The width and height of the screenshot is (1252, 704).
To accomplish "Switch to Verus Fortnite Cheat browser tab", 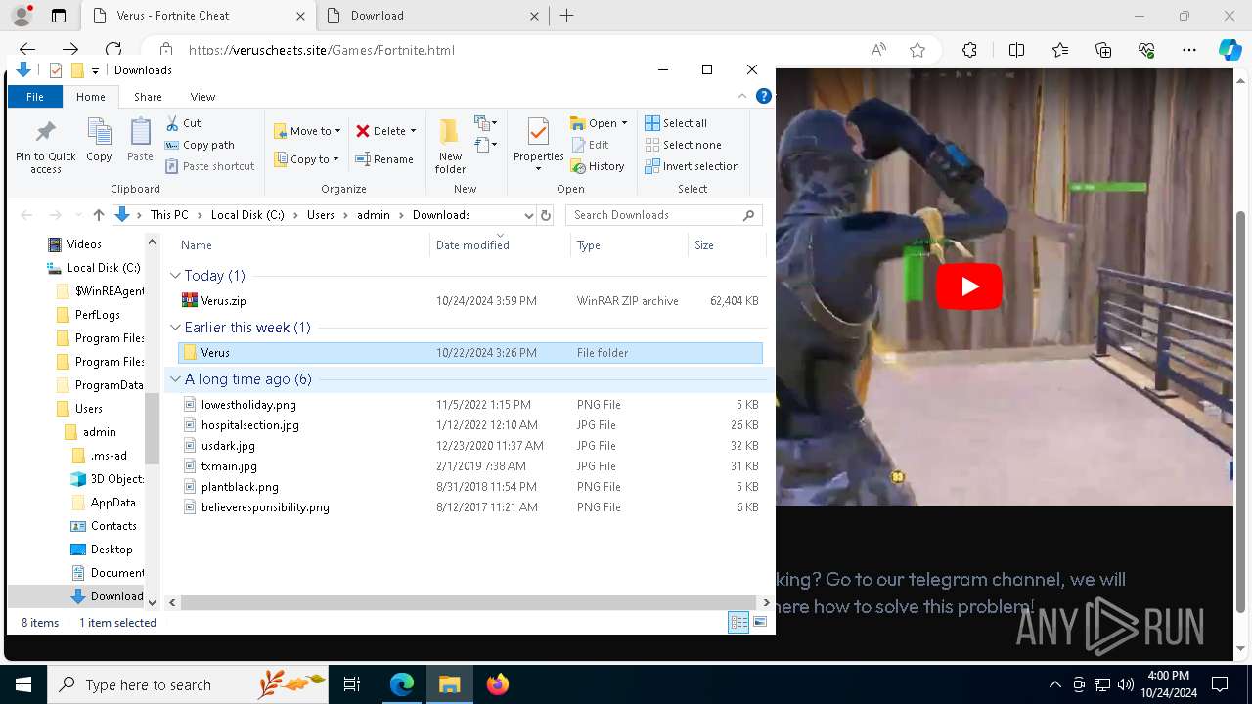I will click(199, 16).
